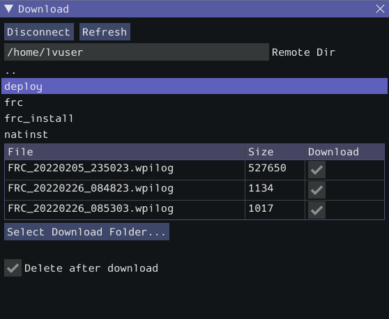This screenshot has height=319, width=389.
Task: Focus the Remote Dir path field
Action: click(x=137, y=52)
